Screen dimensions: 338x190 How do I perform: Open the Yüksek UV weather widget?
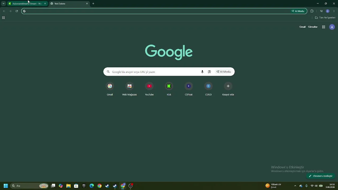(273, 186)
